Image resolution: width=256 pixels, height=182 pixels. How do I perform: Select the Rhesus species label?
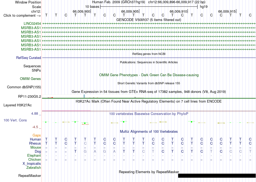point(35,143)
